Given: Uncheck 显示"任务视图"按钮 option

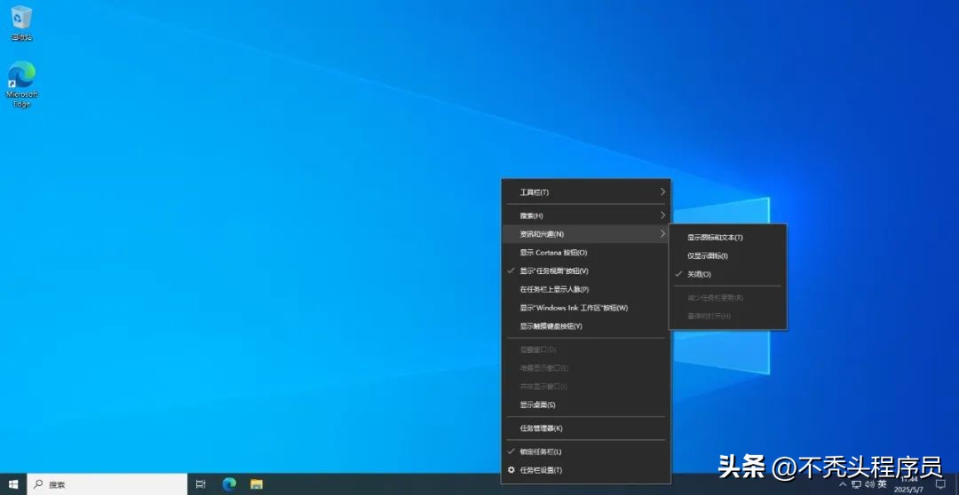Looking at the screenshot, I should click(x=553, y=271).
